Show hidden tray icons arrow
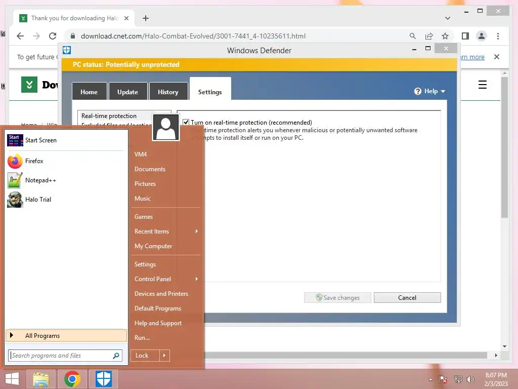Image resolution: width=518 pixels, height=389 pixels. pyautogui.click(x=430, y=379)
